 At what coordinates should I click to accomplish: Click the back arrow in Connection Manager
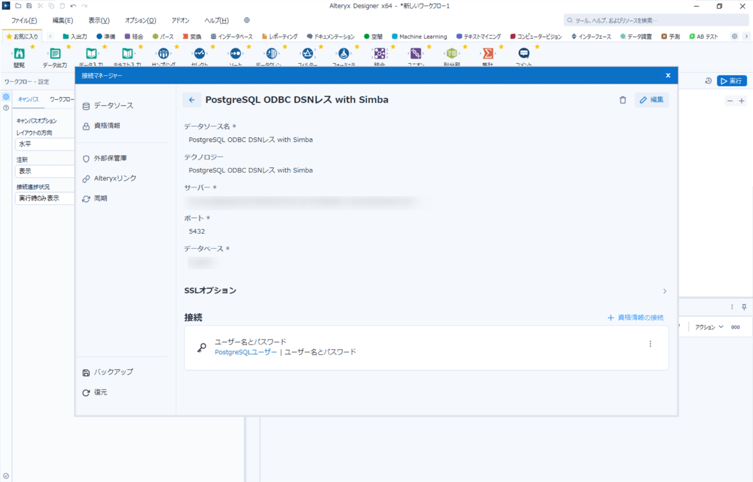tap(192, 100)
